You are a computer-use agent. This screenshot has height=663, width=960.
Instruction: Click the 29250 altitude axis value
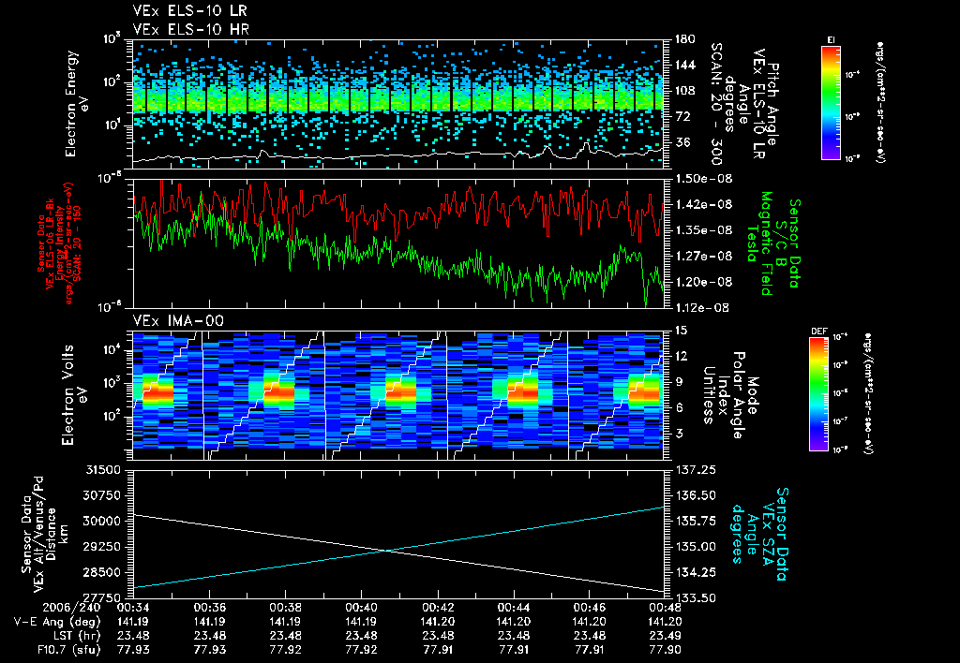(102, 547)
